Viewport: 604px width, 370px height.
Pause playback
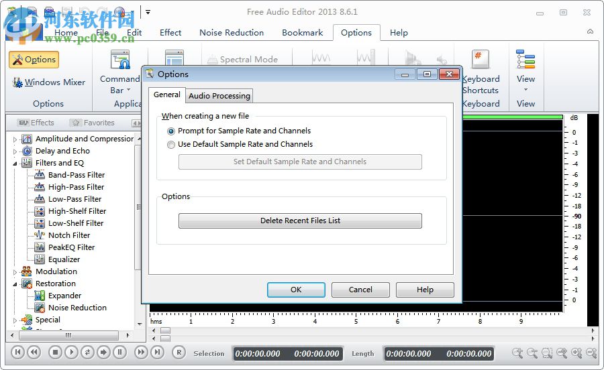click(x=120, y=352)
